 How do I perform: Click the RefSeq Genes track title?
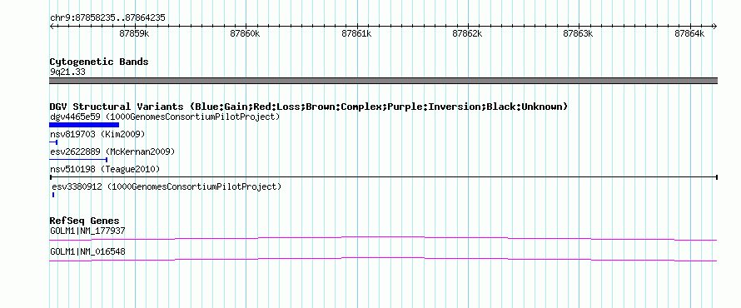pyautogui.click(x=85, y=221)
